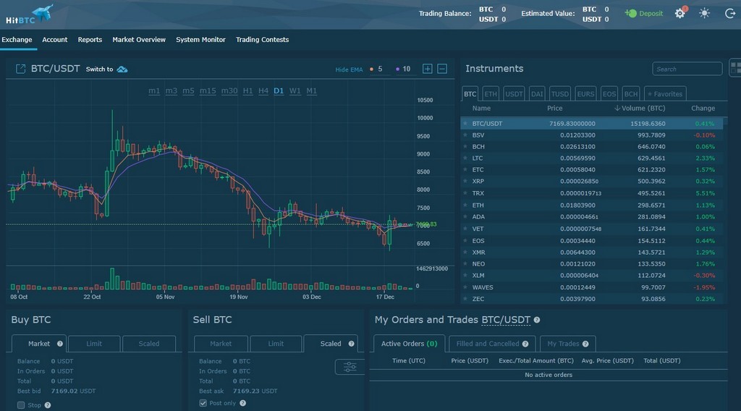741x411 pixels.
Task: Hide the EMA indicator
Action: point(349,69)
